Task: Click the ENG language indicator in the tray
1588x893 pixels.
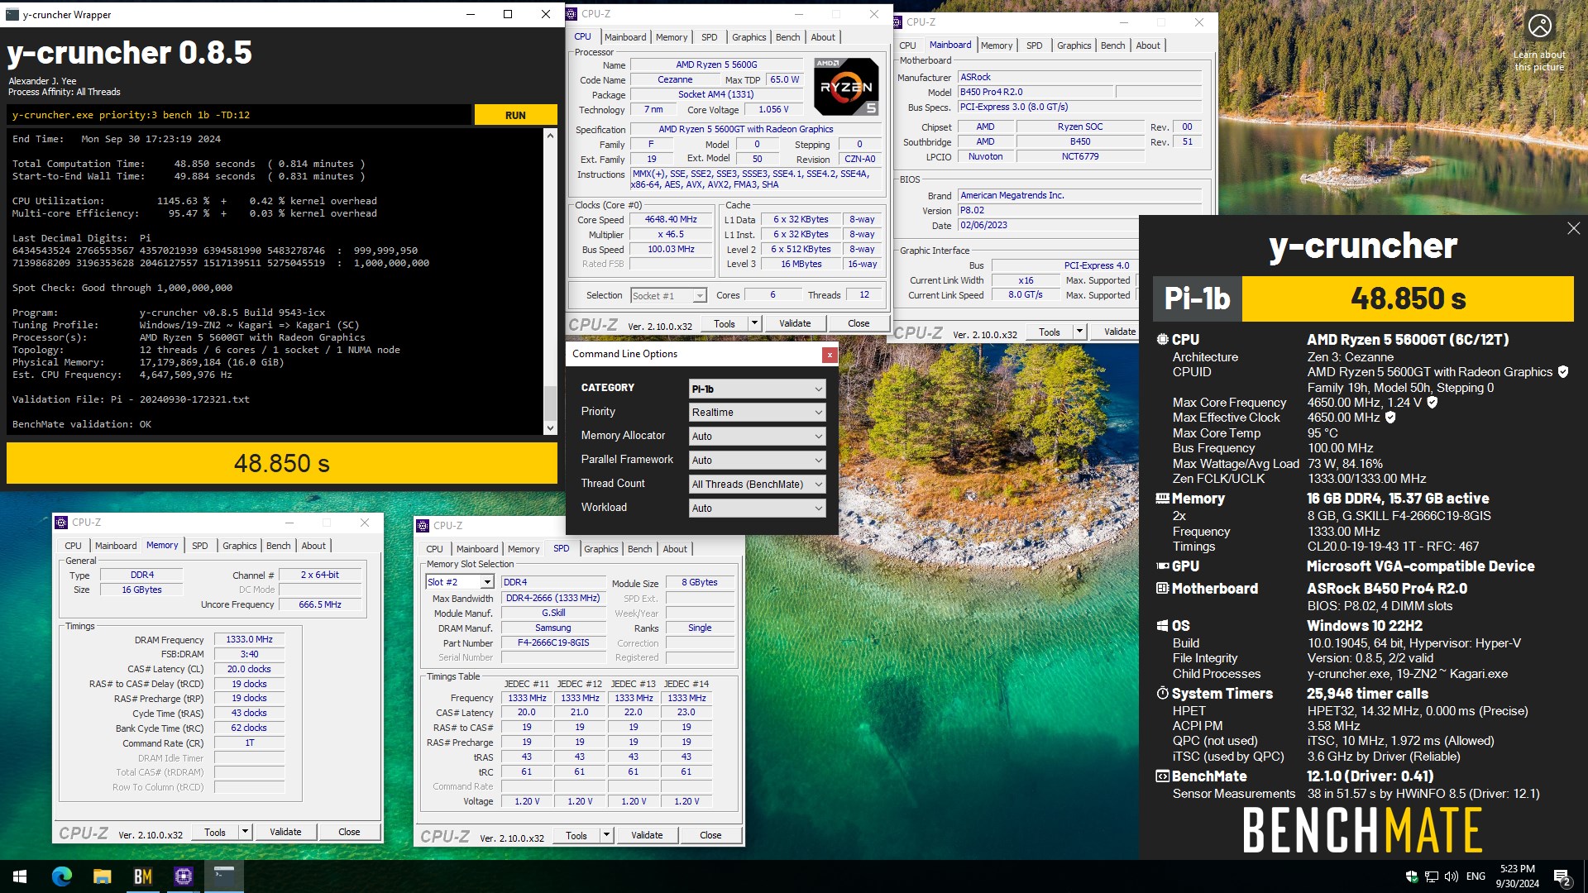Action: 1476,876
